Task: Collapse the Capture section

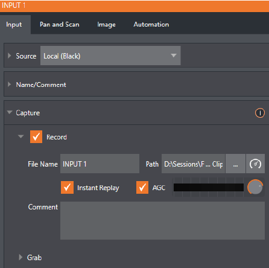Action: 10,112
